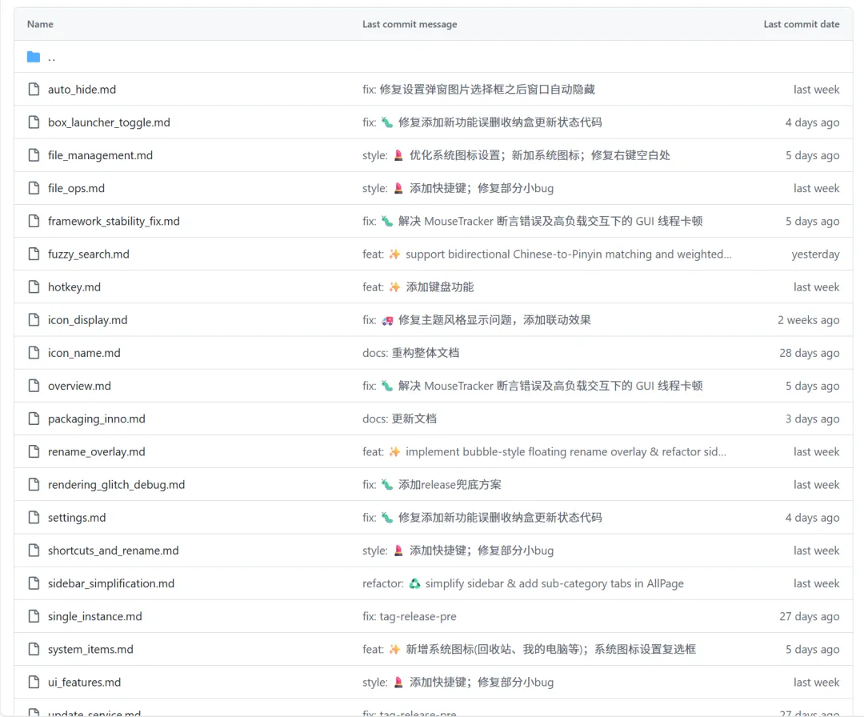The width and height of the screenshot is (864, 717).
Task: Click the file icon beside fuzzy_search.md
Action: click(34, 254)
